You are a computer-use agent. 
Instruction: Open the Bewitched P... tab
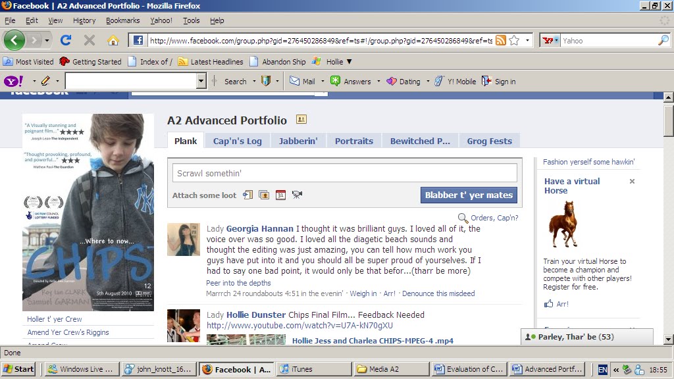tap(420, 141)
